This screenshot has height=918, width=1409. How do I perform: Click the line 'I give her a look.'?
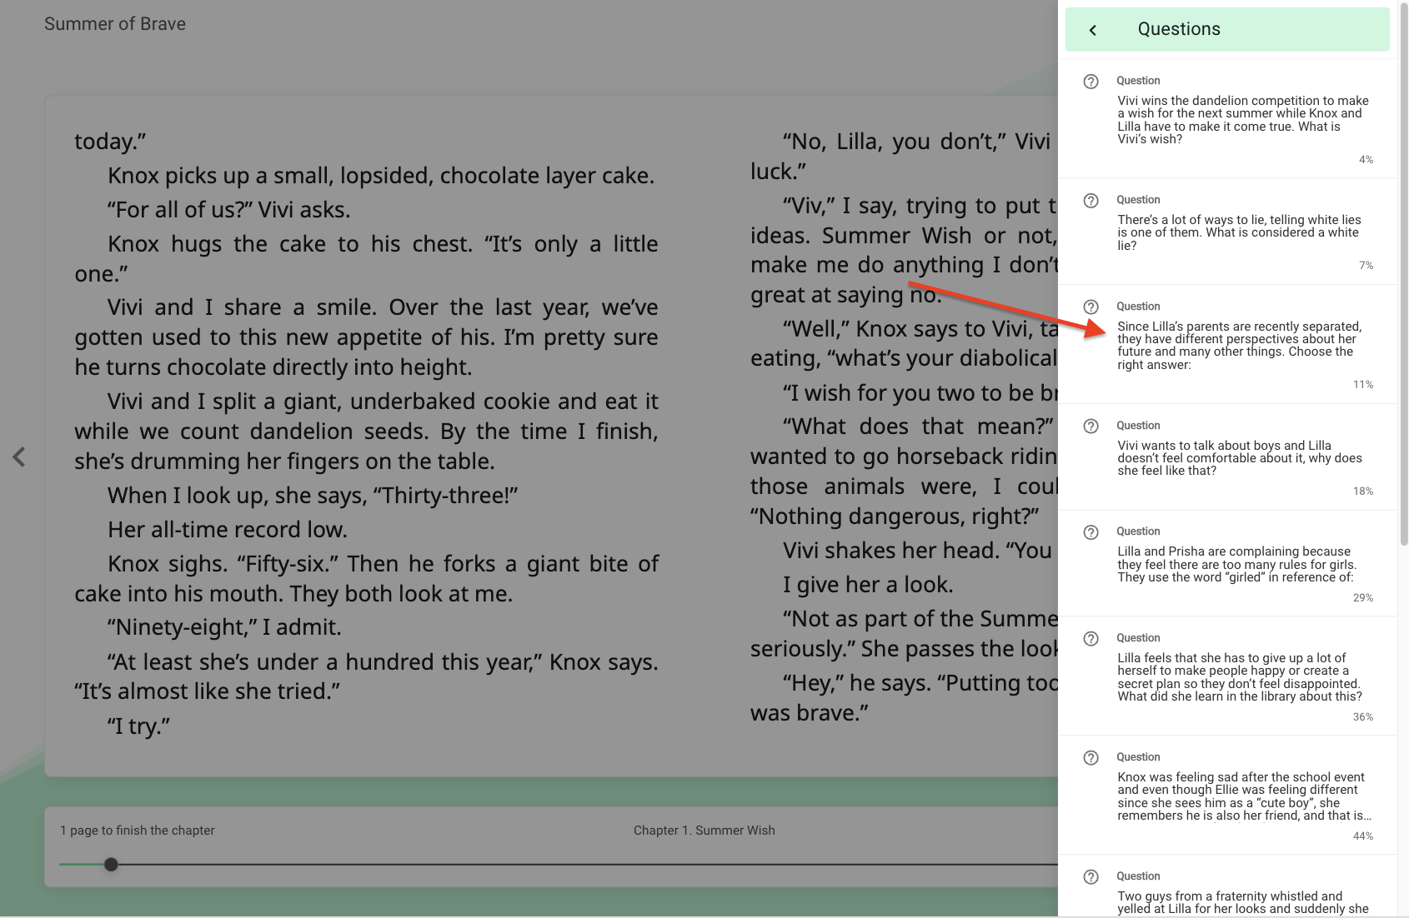pos(868,585)
